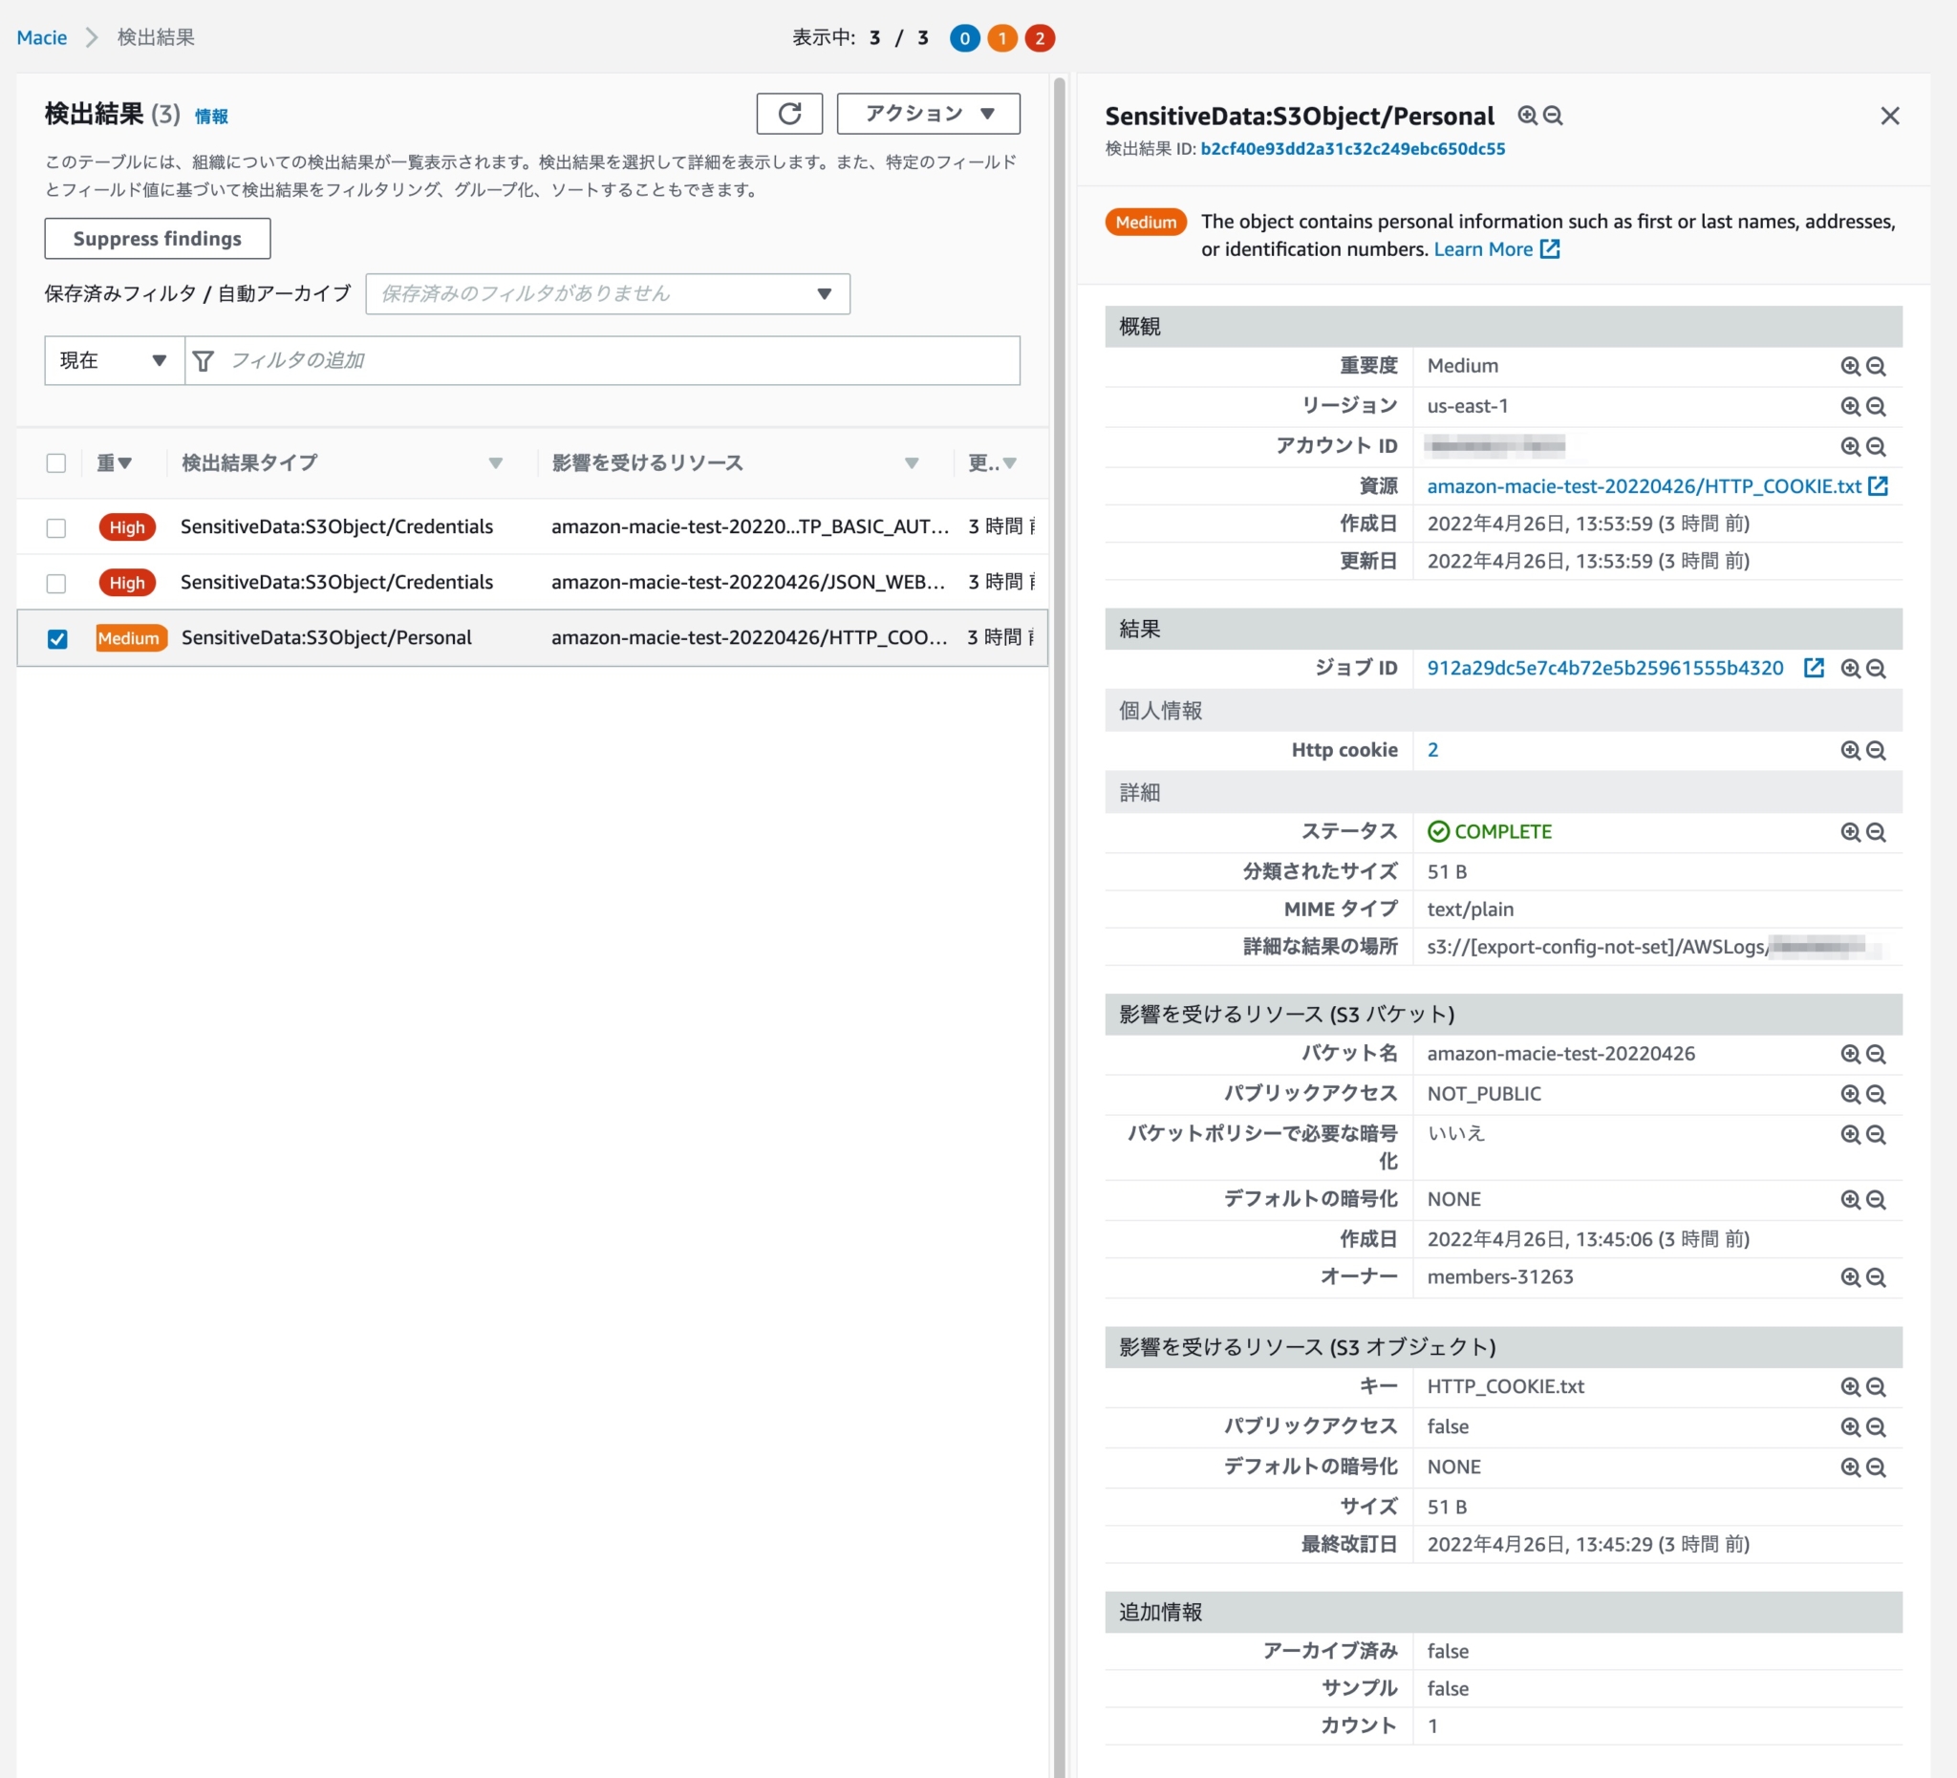
Task: Click the zoom-out magnifier next to リージョン
Action: (1876, 406)
